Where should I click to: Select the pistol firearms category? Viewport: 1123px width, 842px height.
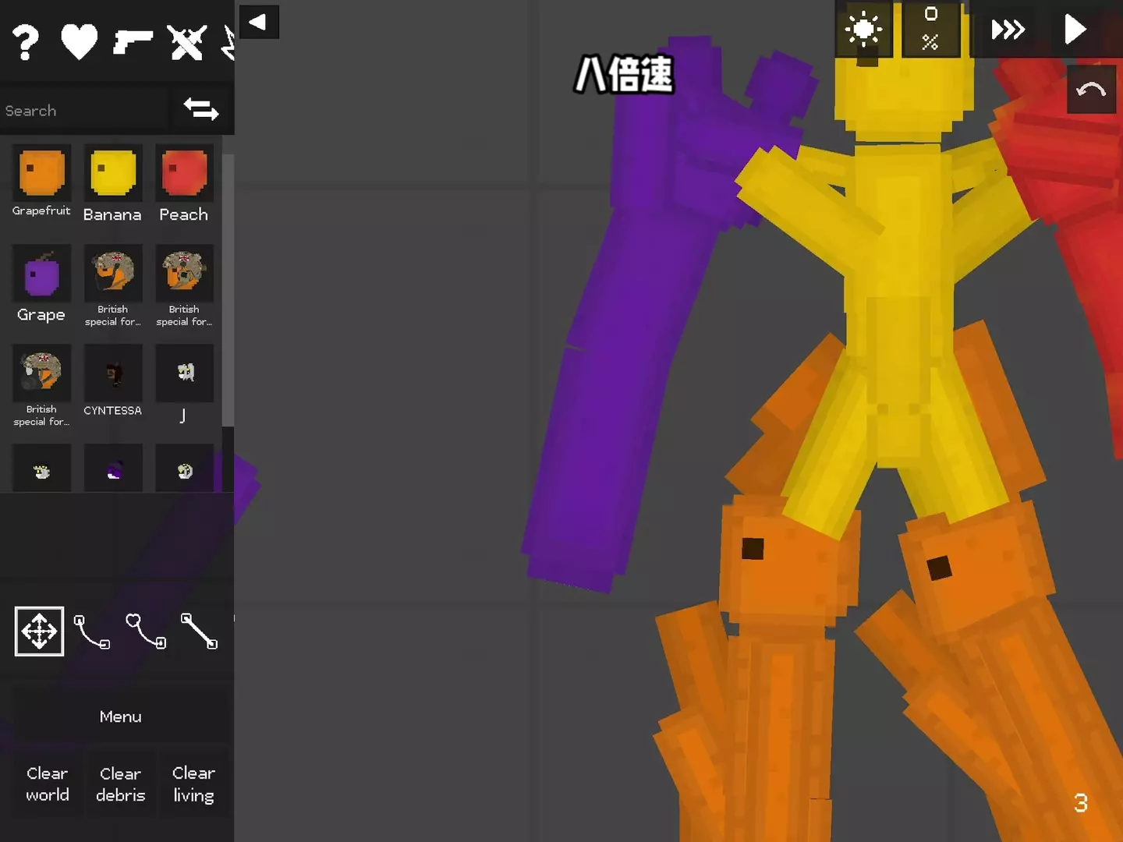pos(133,42)
